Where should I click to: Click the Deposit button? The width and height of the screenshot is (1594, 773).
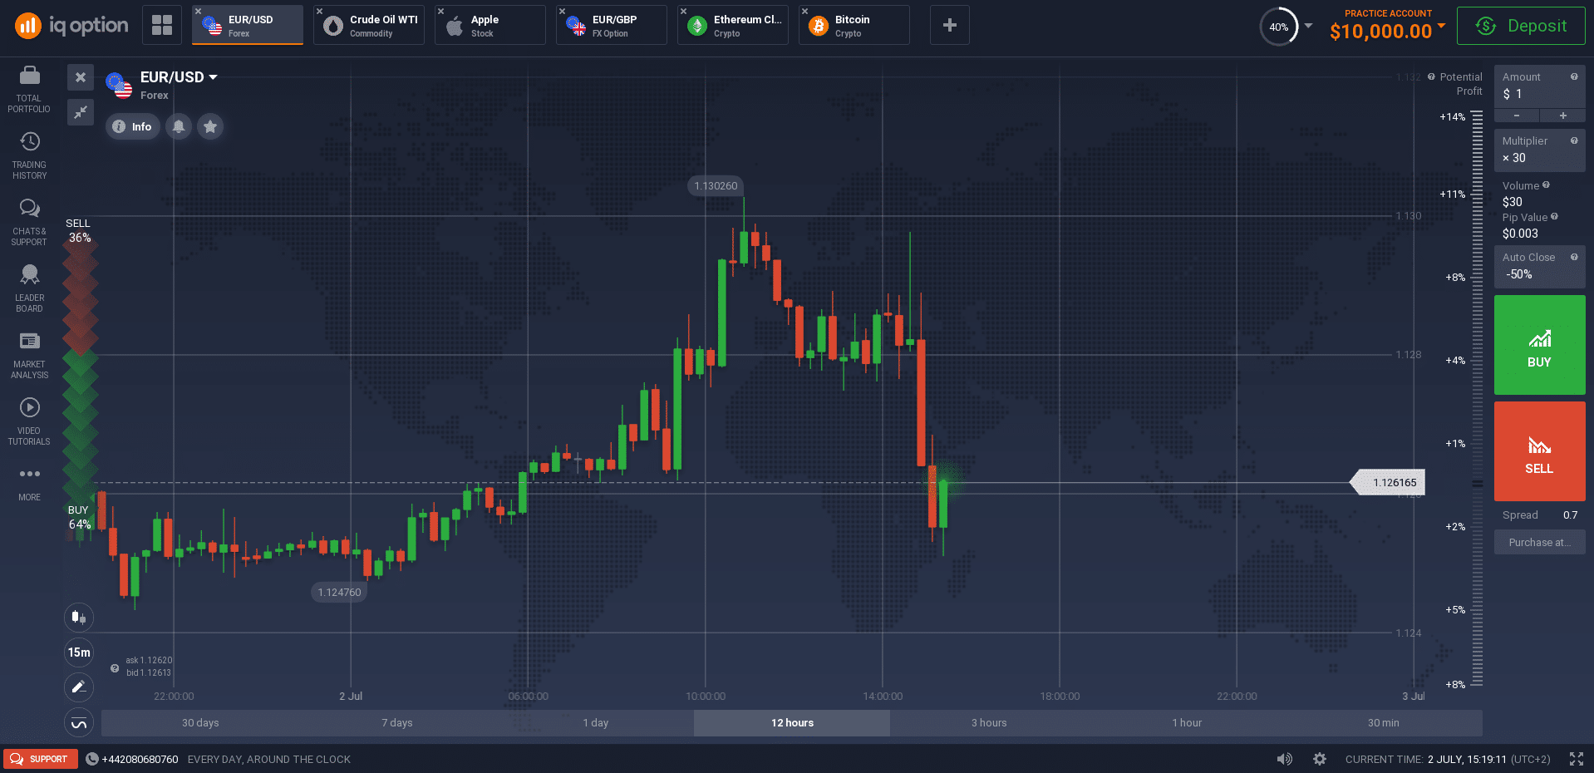(x=1521, y=26)
